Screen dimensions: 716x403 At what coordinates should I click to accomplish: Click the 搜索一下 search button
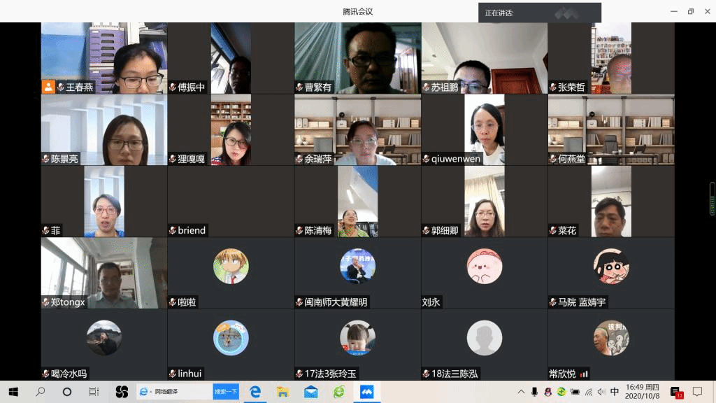[225, 392]
